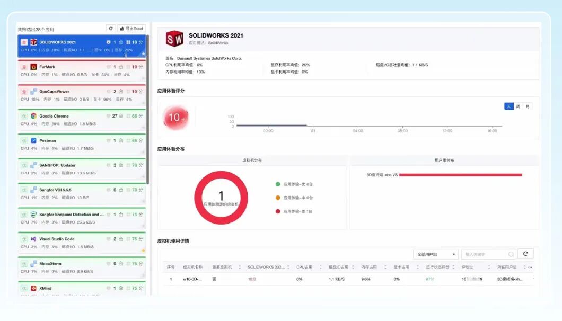The width and height of the screenshot is (562, 321).
Task: Click the red 10分 score circle
Action: pyautogui.click(x=175, y=118)
